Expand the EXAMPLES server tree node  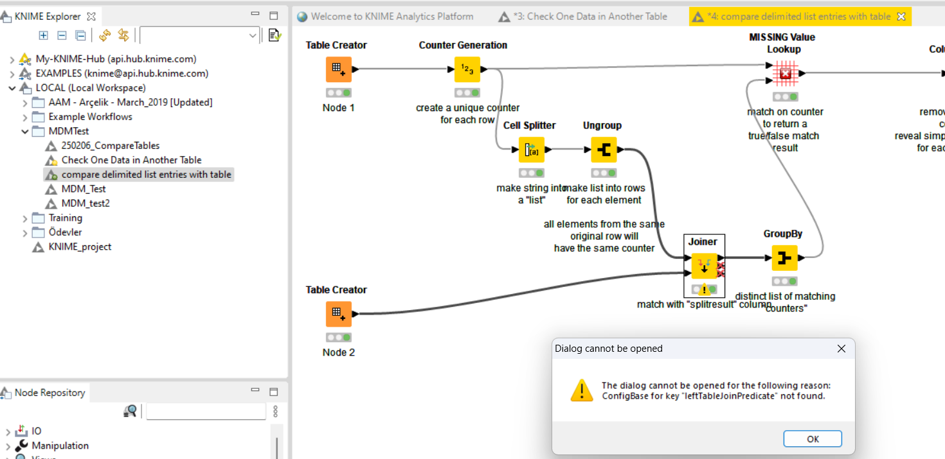pos(11,73)
